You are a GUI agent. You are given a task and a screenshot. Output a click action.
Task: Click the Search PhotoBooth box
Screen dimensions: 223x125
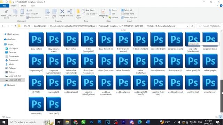point(209,26)
